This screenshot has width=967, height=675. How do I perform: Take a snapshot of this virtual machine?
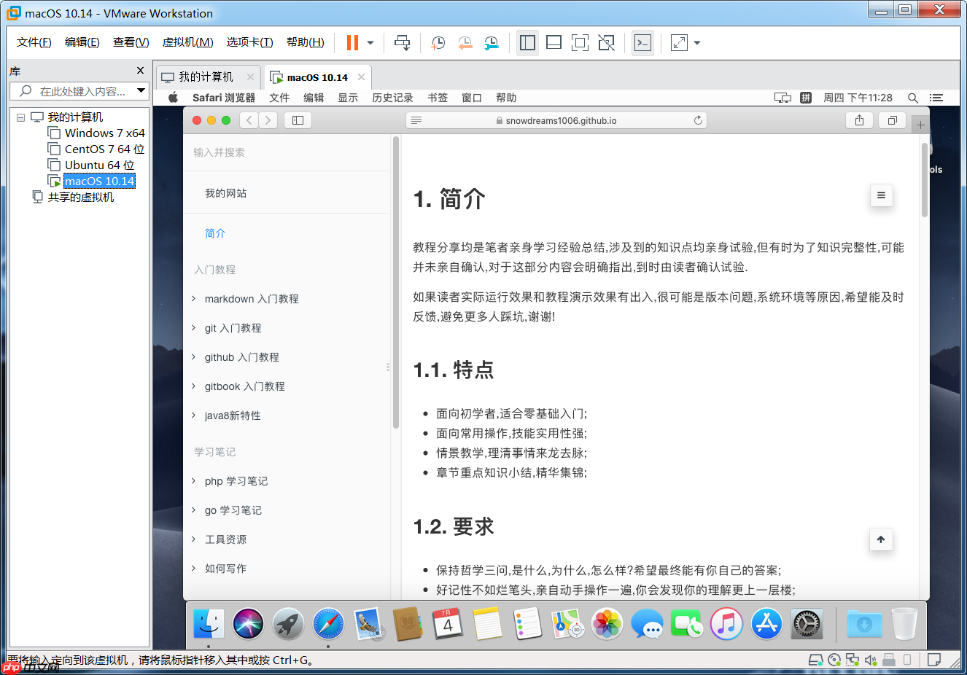pyautogui.click(x=438, y=42)
